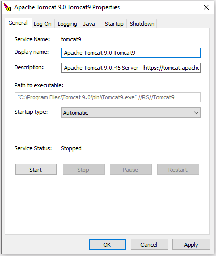Click the disabled Stop button
The width and height of the screenshot is (216, 256).
point(83,170)
